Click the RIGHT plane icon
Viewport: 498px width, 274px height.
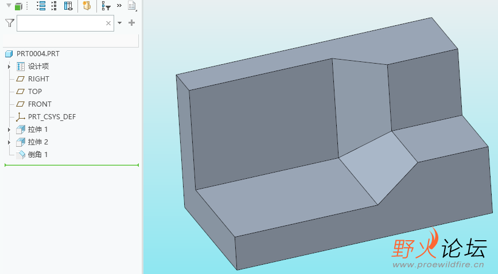click(x=20, y=79)
